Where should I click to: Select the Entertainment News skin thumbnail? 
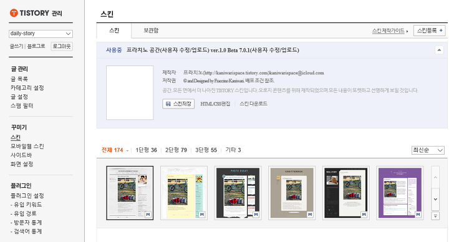pos(130,193)
